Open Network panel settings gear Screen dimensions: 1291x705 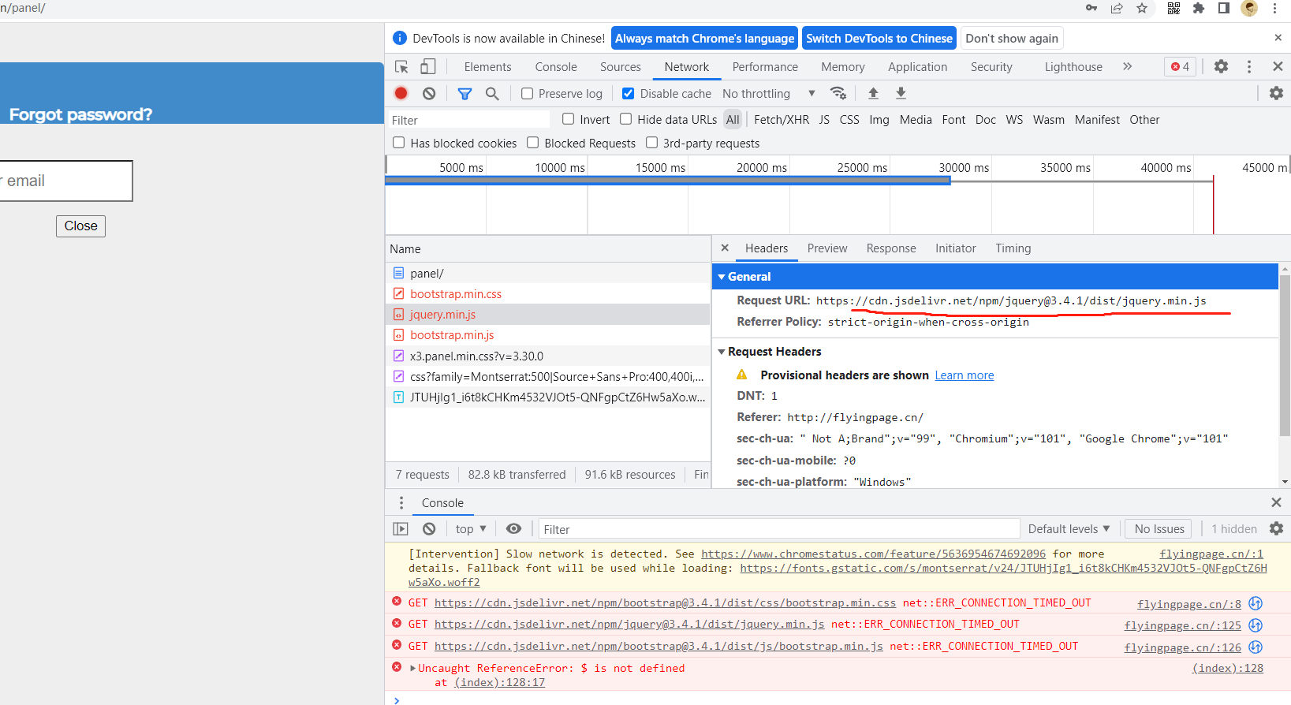click(x=1276, y=93)
